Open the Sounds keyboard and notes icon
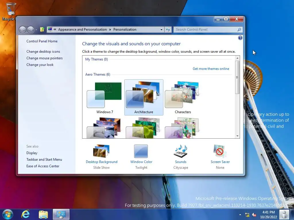The image size is (294, 220). (x=181, y=151)
